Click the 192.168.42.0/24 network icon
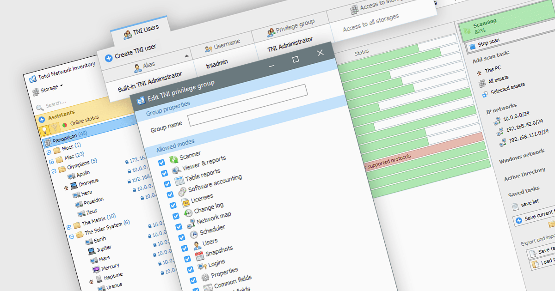 tap(499, 132)
